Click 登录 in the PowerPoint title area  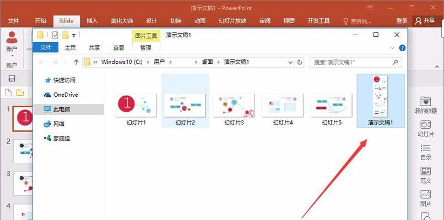(402, 21)
